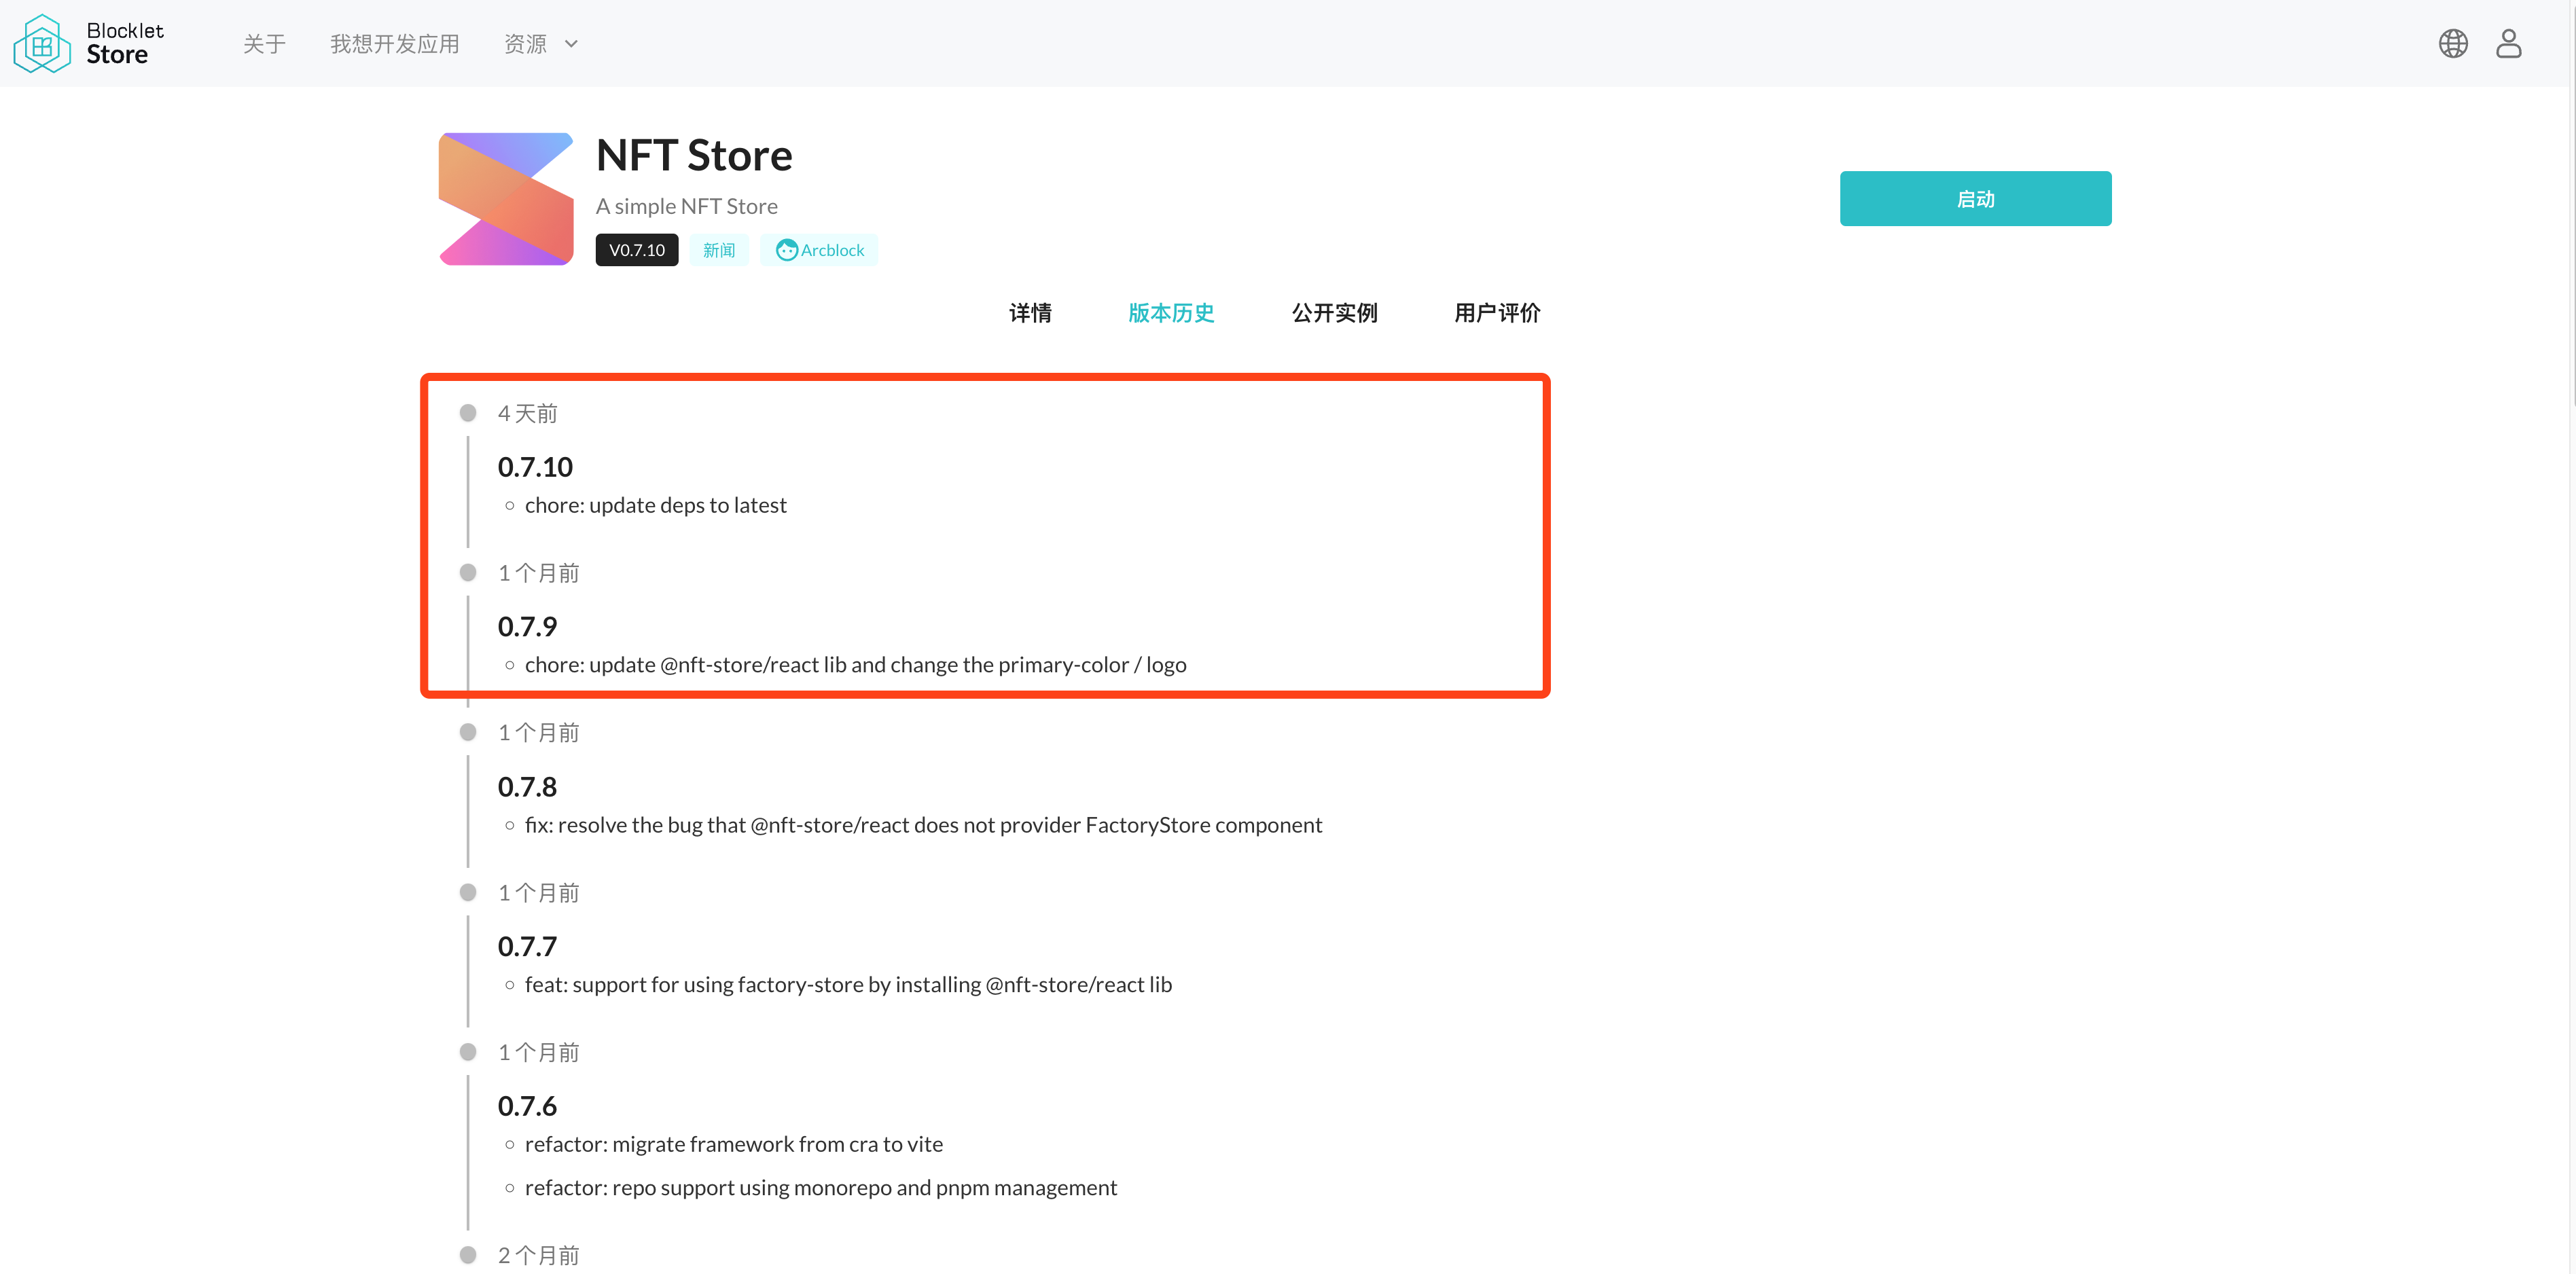
Task: Open 我想开发应用 navigation link
Action: click(x=394, y=44)
